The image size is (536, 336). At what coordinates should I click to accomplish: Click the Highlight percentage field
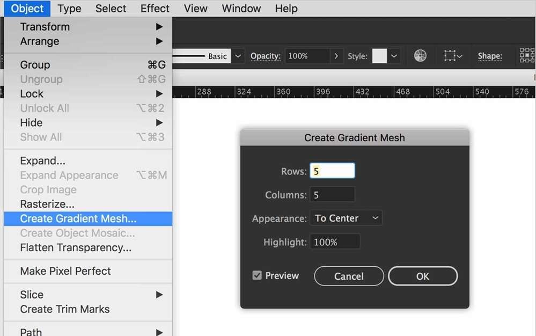coord(335,242)
